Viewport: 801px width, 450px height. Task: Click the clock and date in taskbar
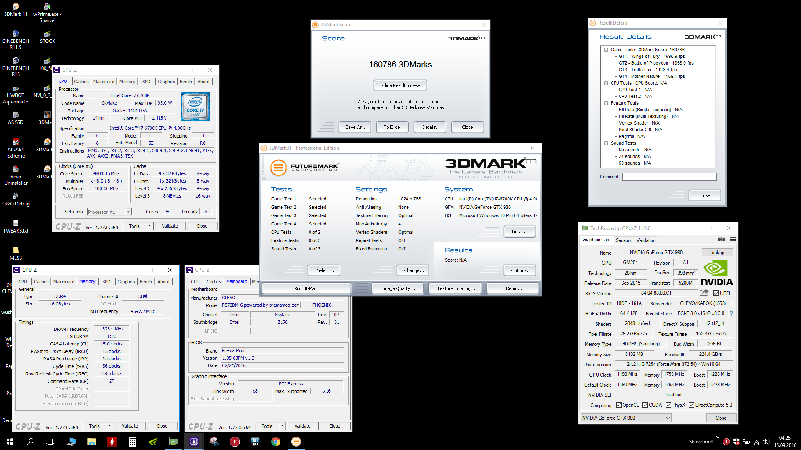tap(785, 441)
